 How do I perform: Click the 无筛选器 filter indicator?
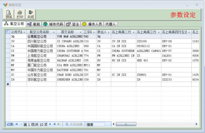tap(74, 124)
